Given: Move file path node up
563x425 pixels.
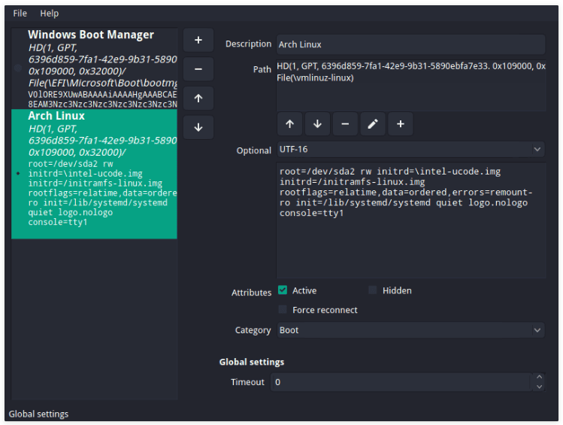Looking at the screenshot, I should (289, 124).
